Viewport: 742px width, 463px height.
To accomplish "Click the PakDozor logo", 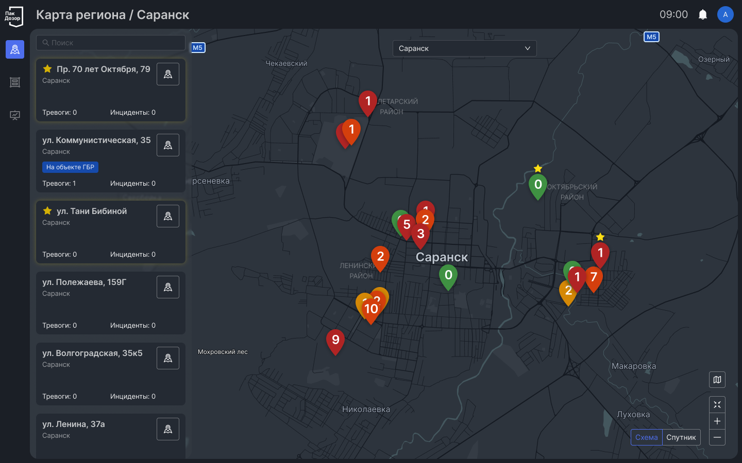I will click(13, 16).
